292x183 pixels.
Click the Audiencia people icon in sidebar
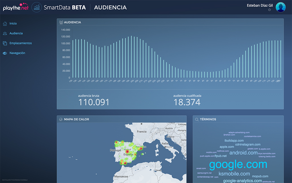pos(5,33)
